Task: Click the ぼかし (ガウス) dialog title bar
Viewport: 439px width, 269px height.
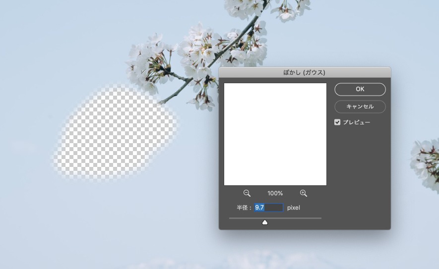Action: (305, 72)
